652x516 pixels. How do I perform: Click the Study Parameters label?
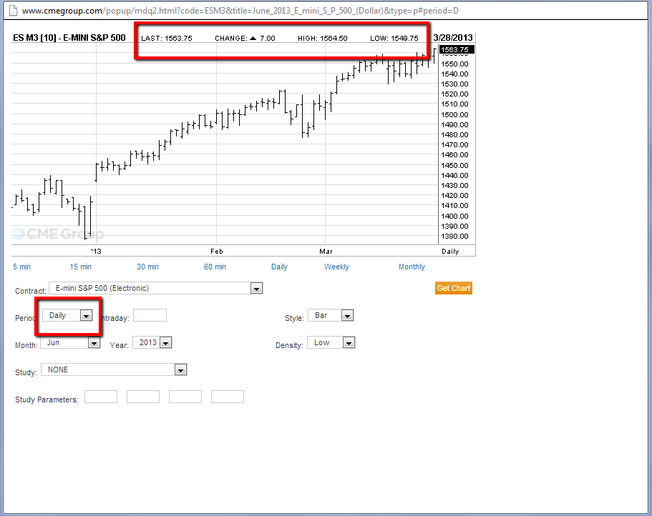[47, 400]
